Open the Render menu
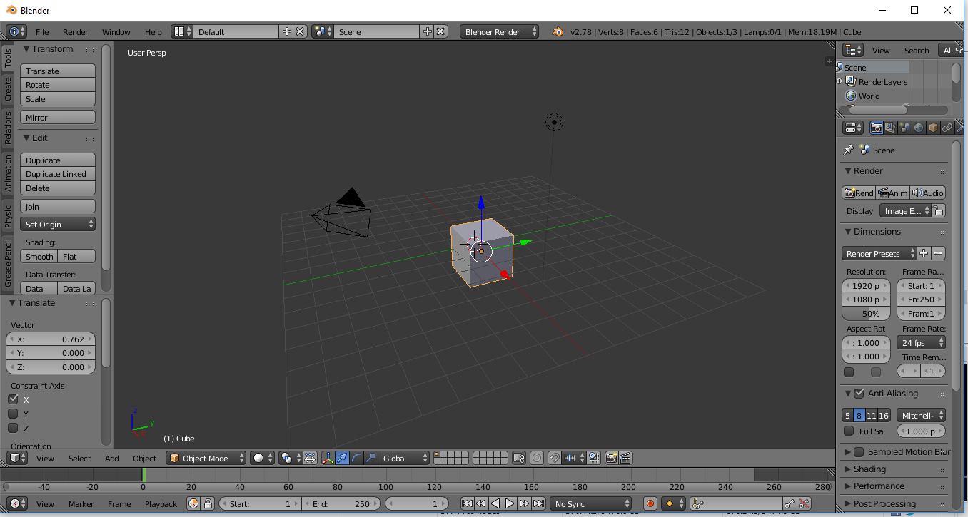 click(x=75, y=31)
